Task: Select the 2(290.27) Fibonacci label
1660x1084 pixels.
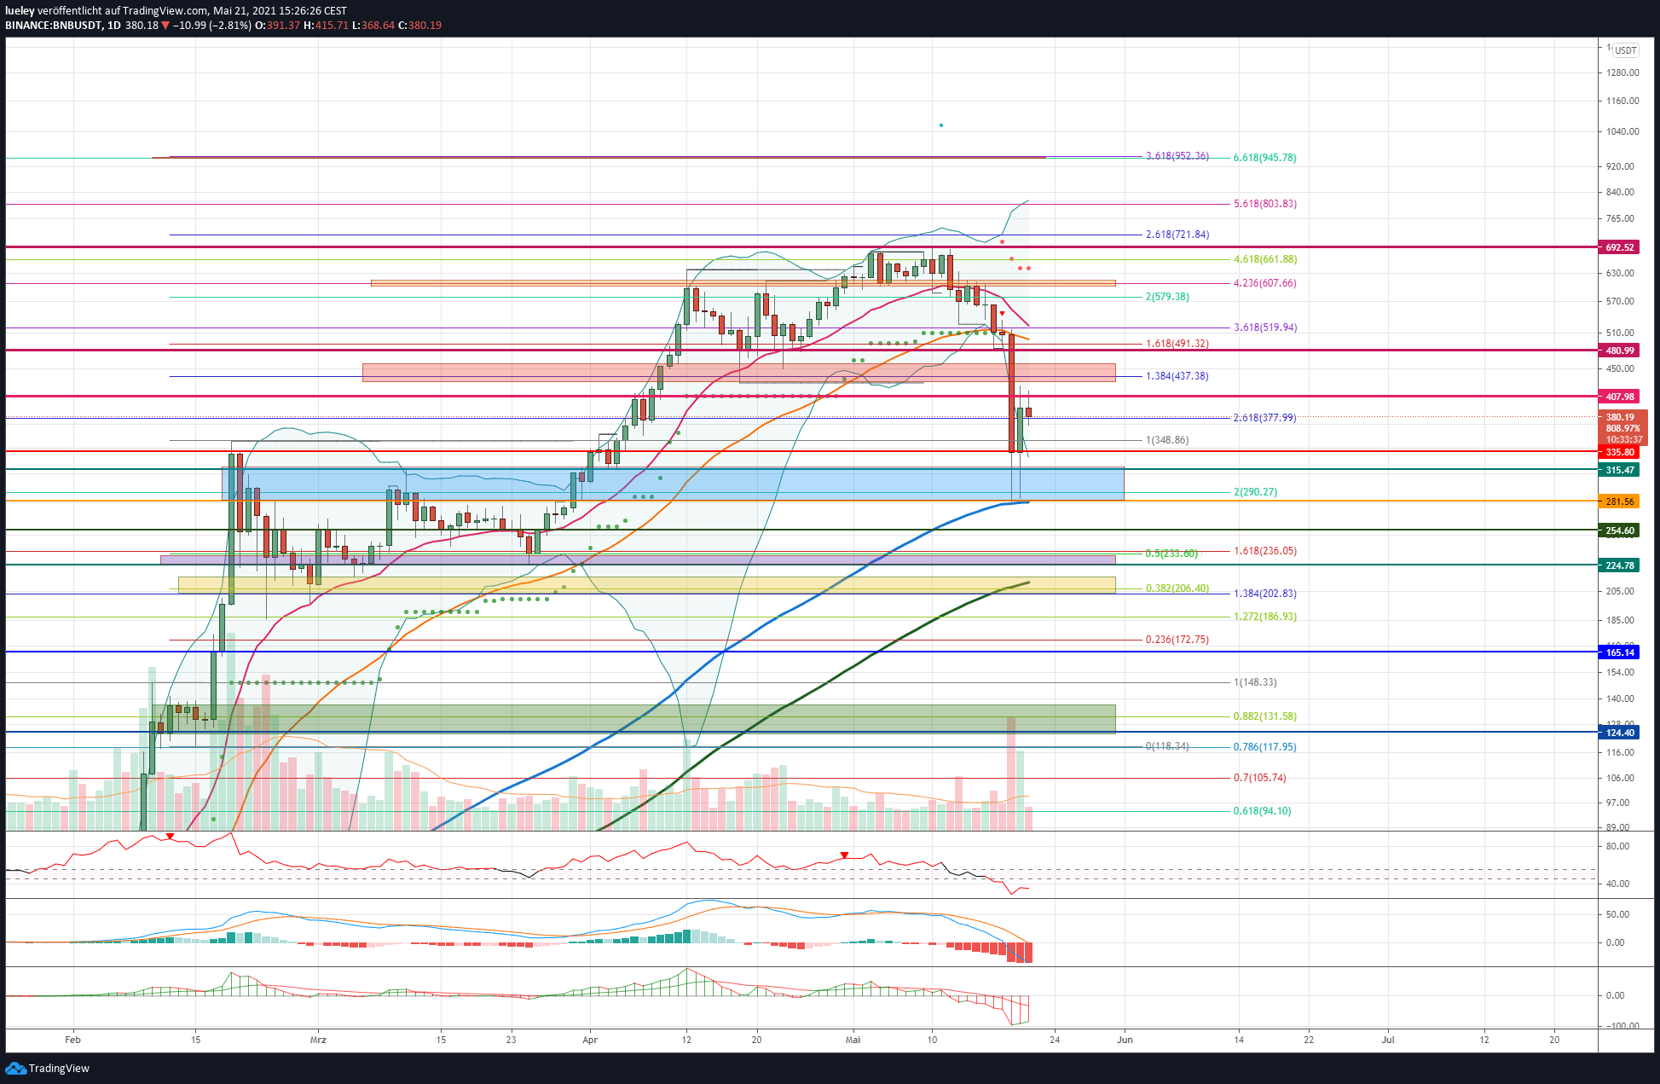Action: [1255, 492]
